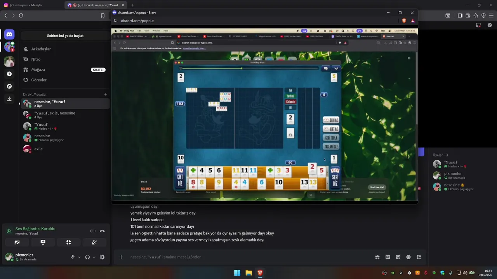Viewport: 497px width, 279px height.
Task: Toggle camera on in voice panel
Action: (17, 242)
